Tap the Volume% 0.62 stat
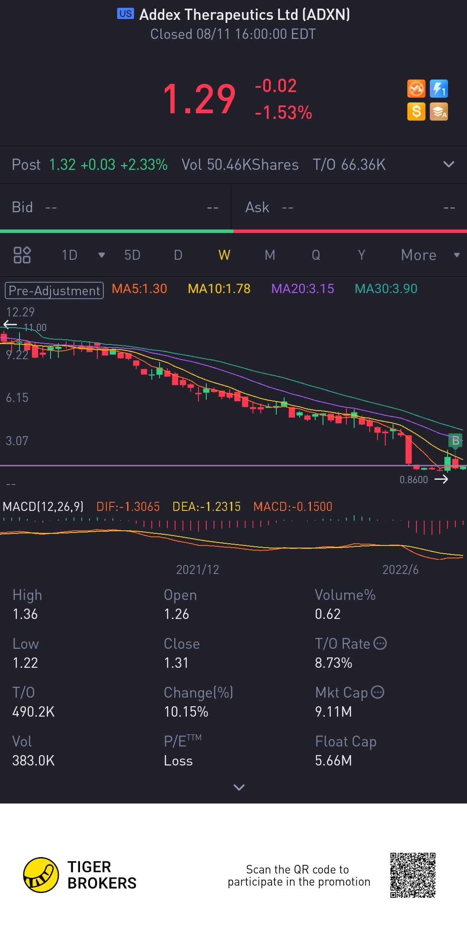 345,604
